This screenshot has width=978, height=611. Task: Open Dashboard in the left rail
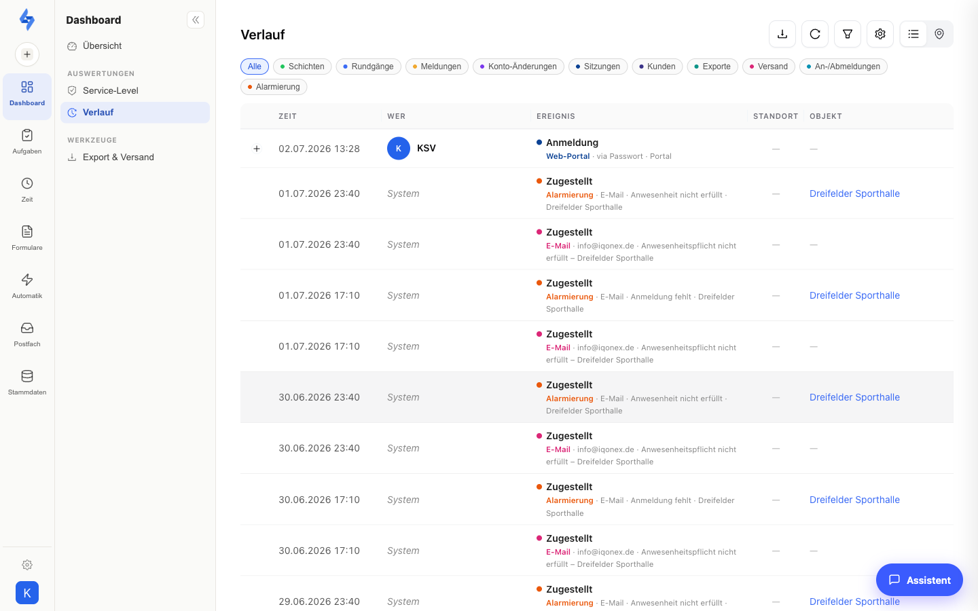[x=27, y=96]
